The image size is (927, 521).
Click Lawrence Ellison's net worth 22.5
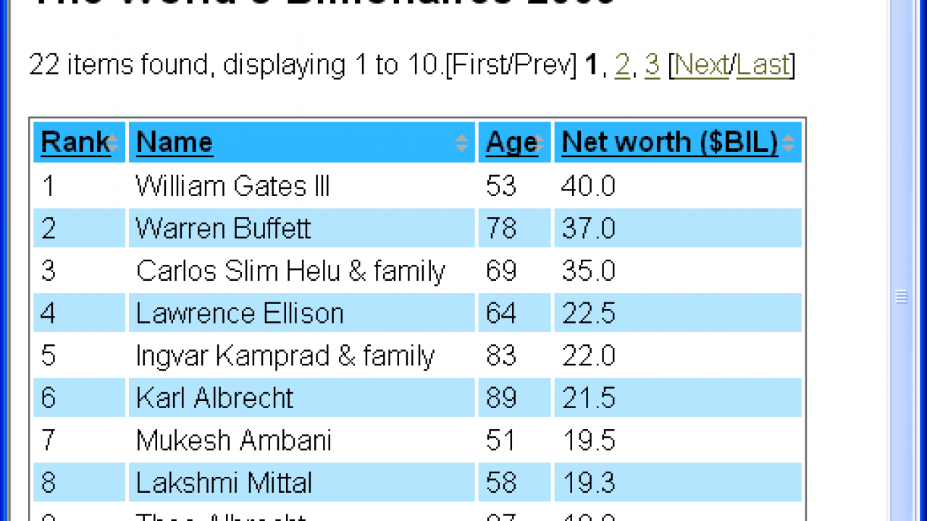[588, 313]
